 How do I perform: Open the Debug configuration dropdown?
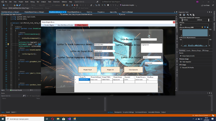click(x=34, y=5)
